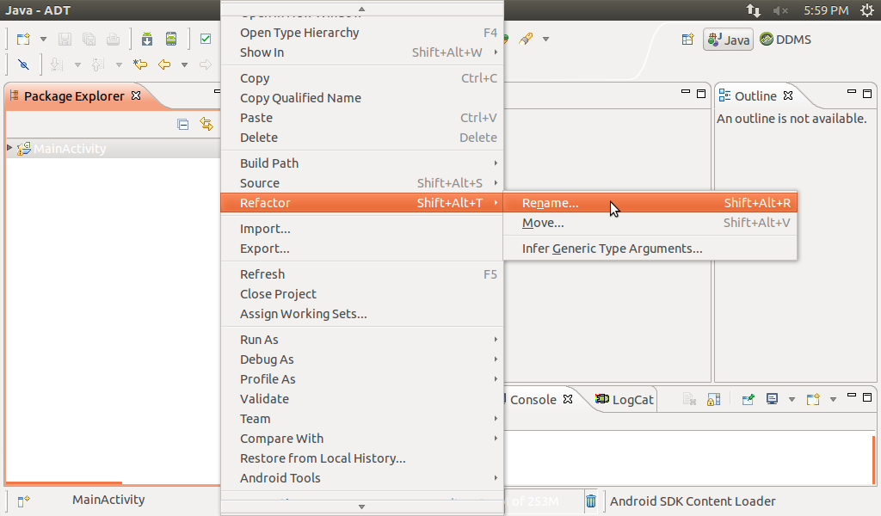Select Export... from the context menu
This screenshot has width=881, height=516.
click(x=362, y=249)
